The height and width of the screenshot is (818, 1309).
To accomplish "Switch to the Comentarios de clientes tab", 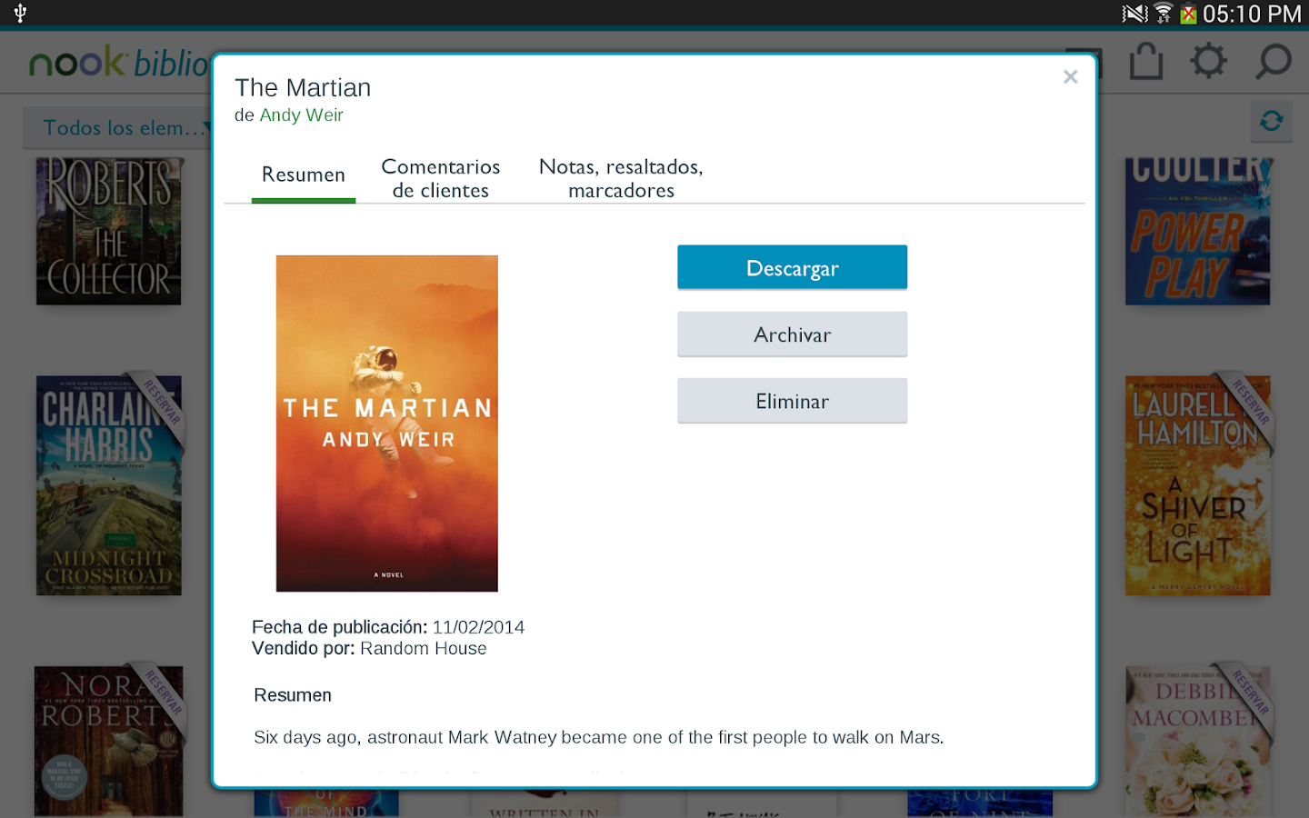I will (440, 178).
